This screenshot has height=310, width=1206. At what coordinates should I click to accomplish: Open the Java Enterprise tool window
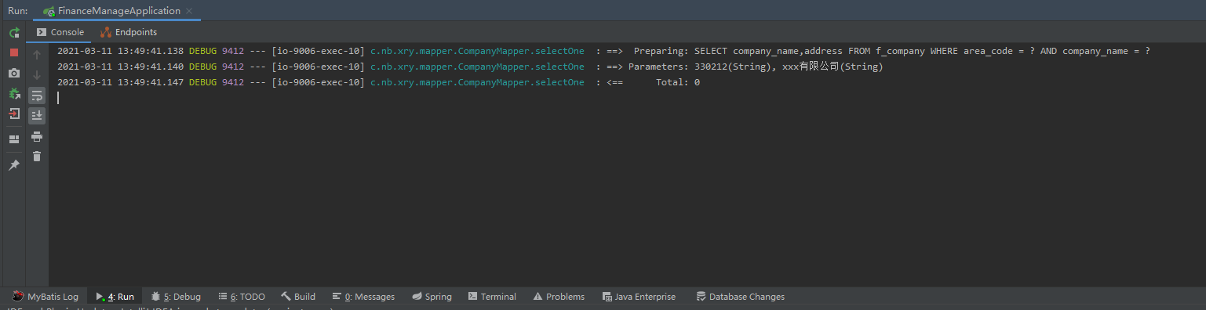pos(639,297)
